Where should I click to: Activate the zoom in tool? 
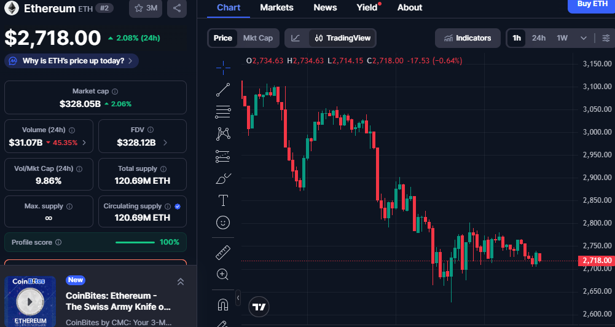[x=223, y=274]
